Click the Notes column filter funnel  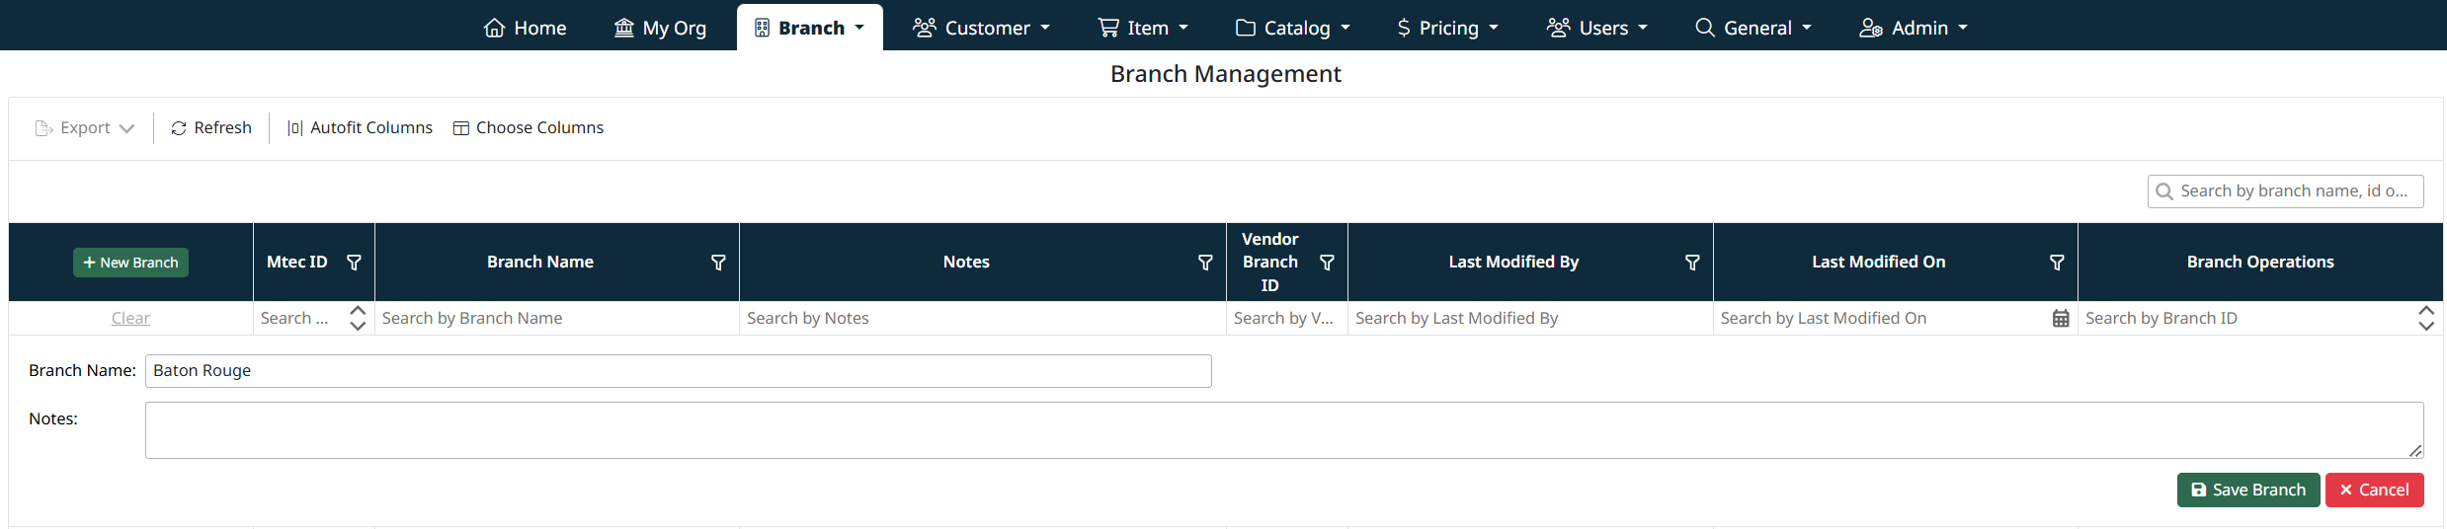point(1205,263)
